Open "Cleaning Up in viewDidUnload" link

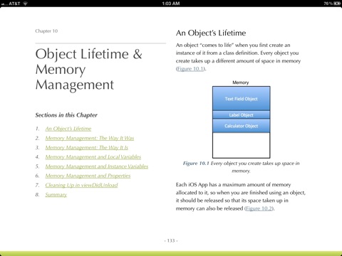pyautogui.click(x=81, y=185)
